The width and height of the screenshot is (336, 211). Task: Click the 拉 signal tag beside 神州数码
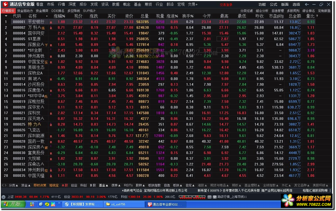[46, 170]
